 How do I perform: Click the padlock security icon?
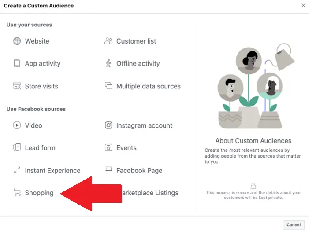[x=253, y=186]
